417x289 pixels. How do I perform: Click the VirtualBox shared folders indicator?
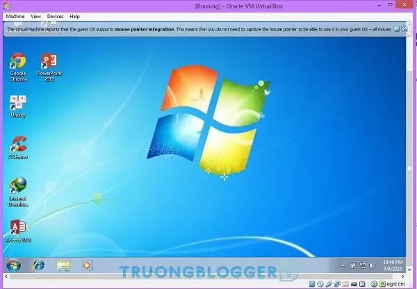(345, 284)
